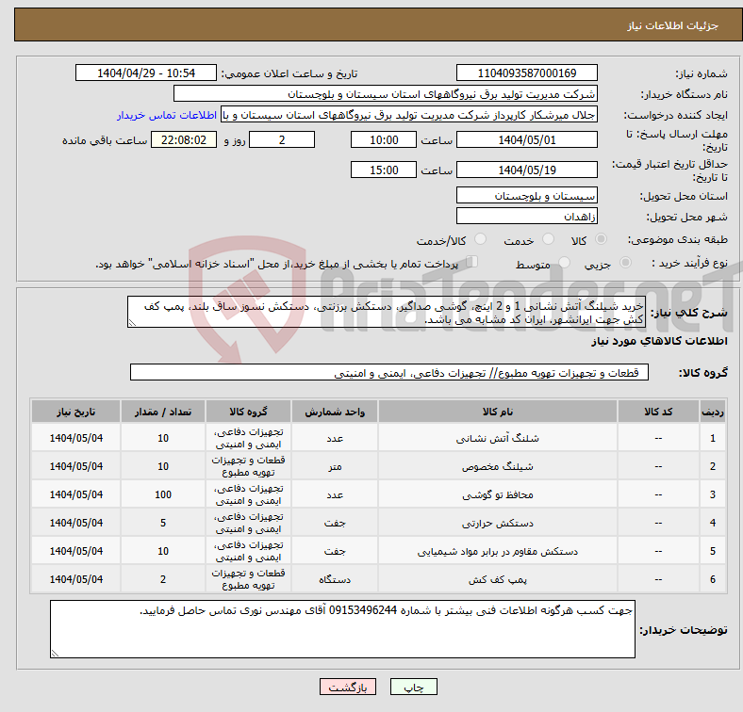Click the نام کالا column header
The height and width of the screenshot is (712, 743).
pos(498,412)
